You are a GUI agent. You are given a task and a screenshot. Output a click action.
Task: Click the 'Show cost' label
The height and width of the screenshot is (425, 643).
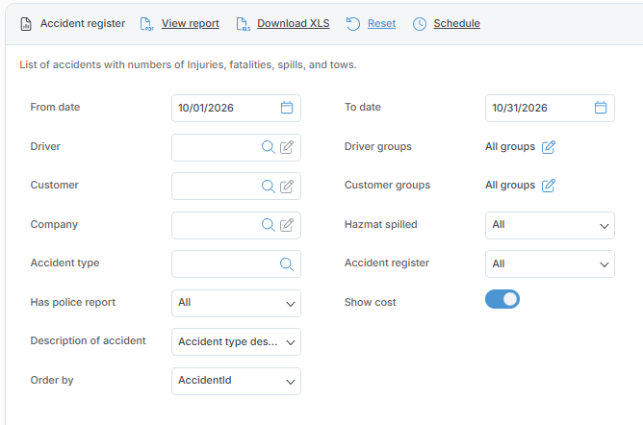tap(371, 302)
